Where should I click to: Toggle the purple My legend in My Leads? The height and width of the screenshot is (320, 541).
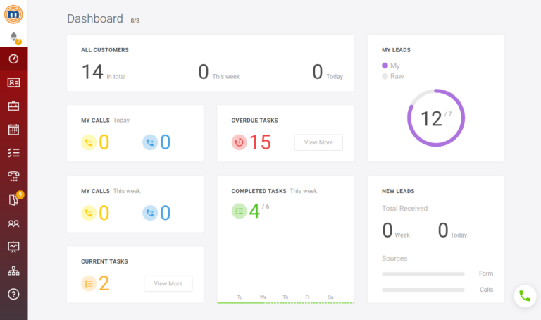(x=390, y=66)
